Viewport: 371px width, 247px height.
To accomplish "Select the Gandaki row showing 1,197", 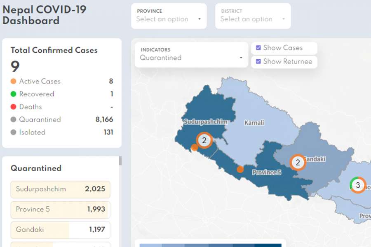I will (60, 230).
